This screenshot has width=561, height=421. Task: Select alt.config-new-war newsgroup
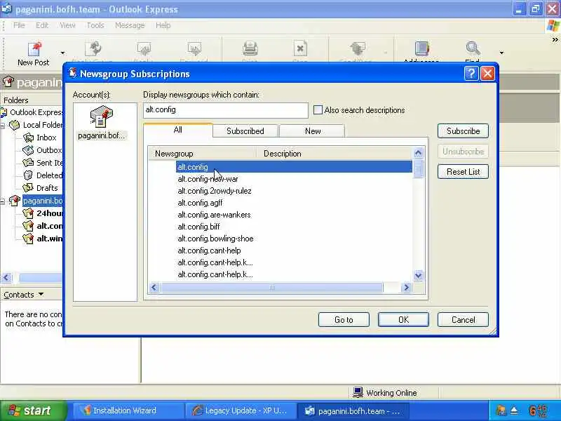pyautogui.click(x=208, y=179)
